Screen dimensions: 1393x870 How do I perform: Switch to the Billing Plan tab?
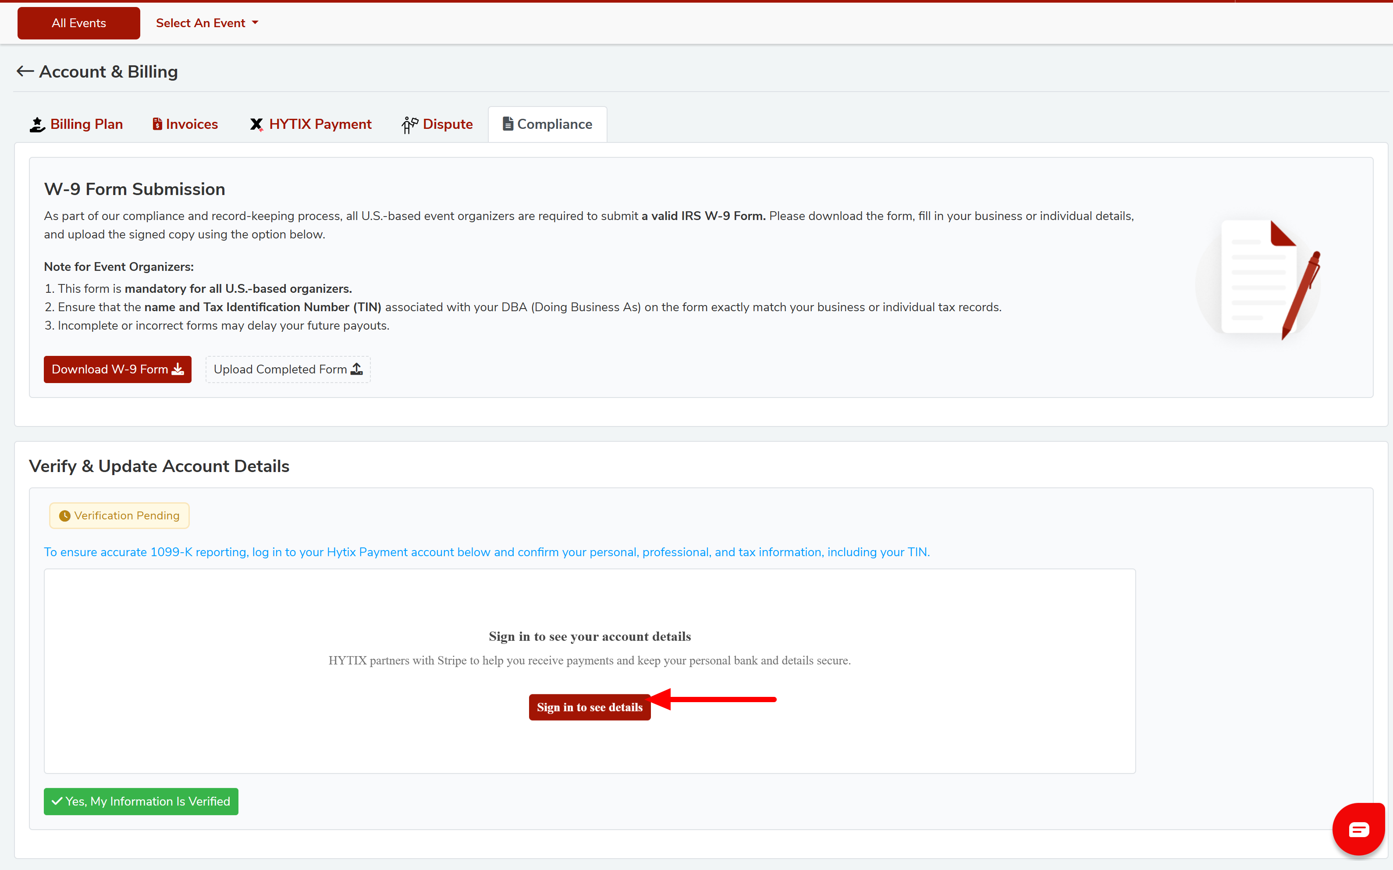click(x=86, y=124)
